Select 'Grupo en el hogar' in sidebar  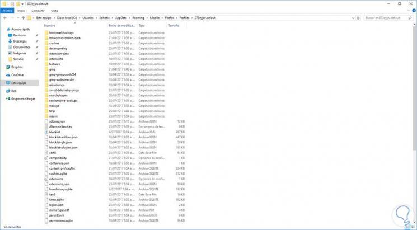(23, 99)
